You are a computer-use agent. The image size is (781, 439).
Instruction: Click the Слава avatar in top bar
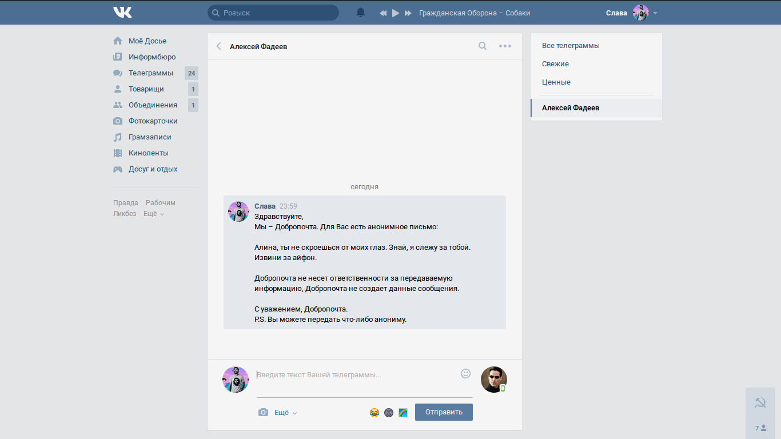[x=641, y=13]
